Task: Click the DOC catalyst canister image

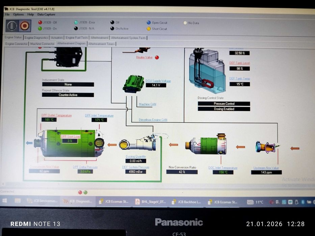Action: 206,144
